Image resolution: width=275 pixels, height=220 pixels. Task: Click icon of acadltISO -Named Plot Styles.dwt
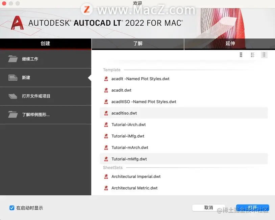(106, 102)
